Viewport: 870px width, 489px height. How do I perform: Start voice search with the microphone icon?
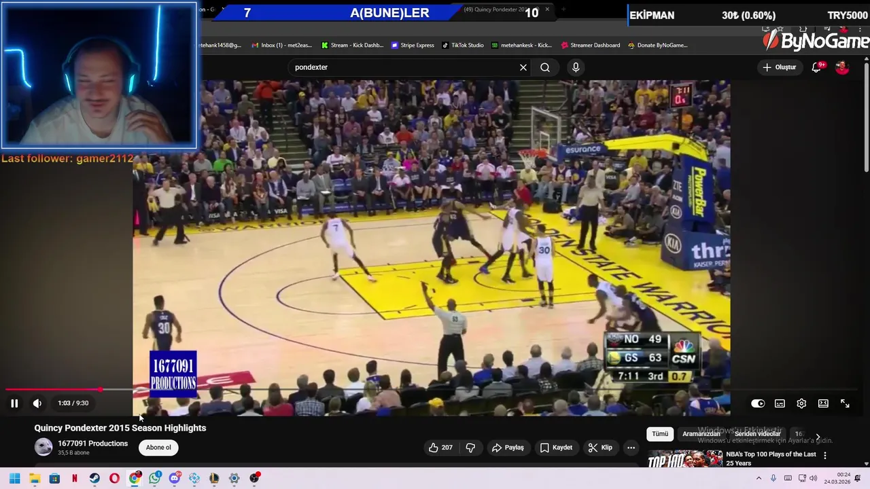576,67
